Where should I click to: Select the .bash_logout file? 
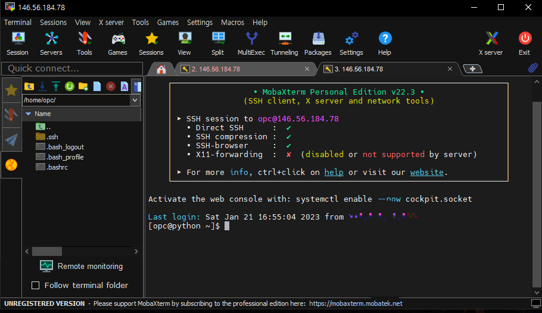[x=60, y=147]
